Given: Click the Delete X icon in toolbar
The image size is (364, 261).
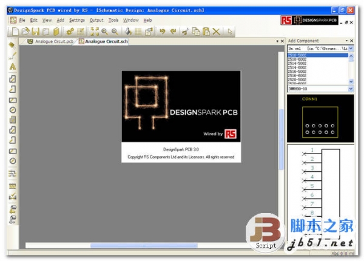Looking at the screenshot, I should (x=217, y=32).
